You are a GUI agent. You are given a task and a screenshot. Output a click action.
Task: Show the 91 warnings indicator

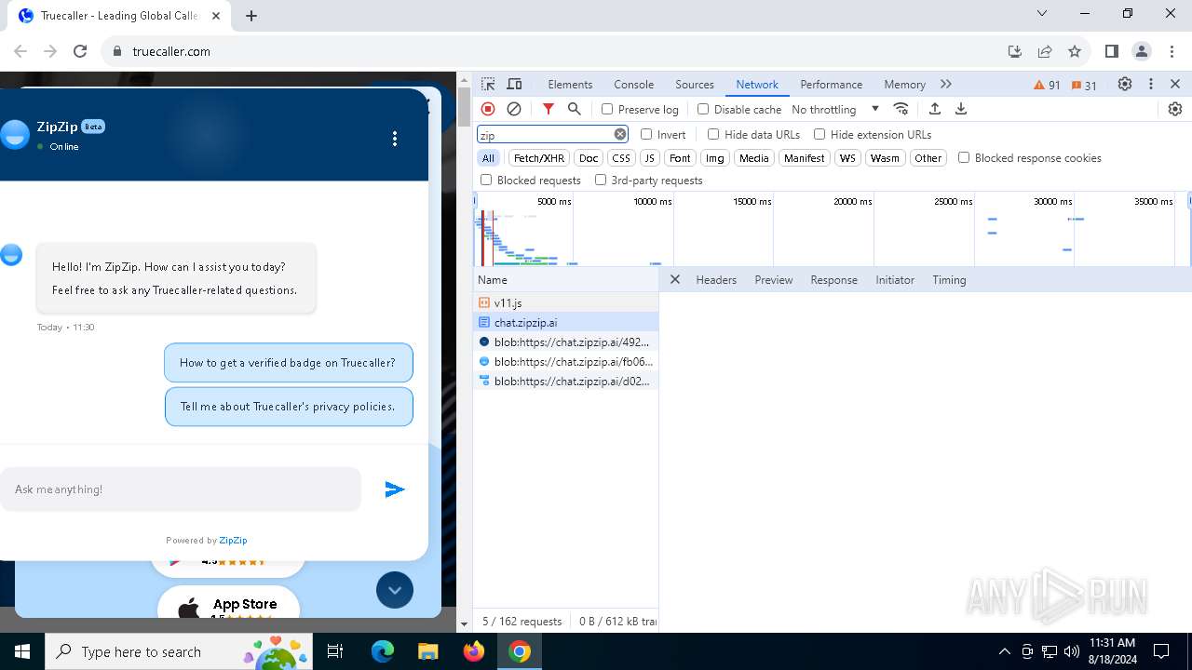(1048, 85)
